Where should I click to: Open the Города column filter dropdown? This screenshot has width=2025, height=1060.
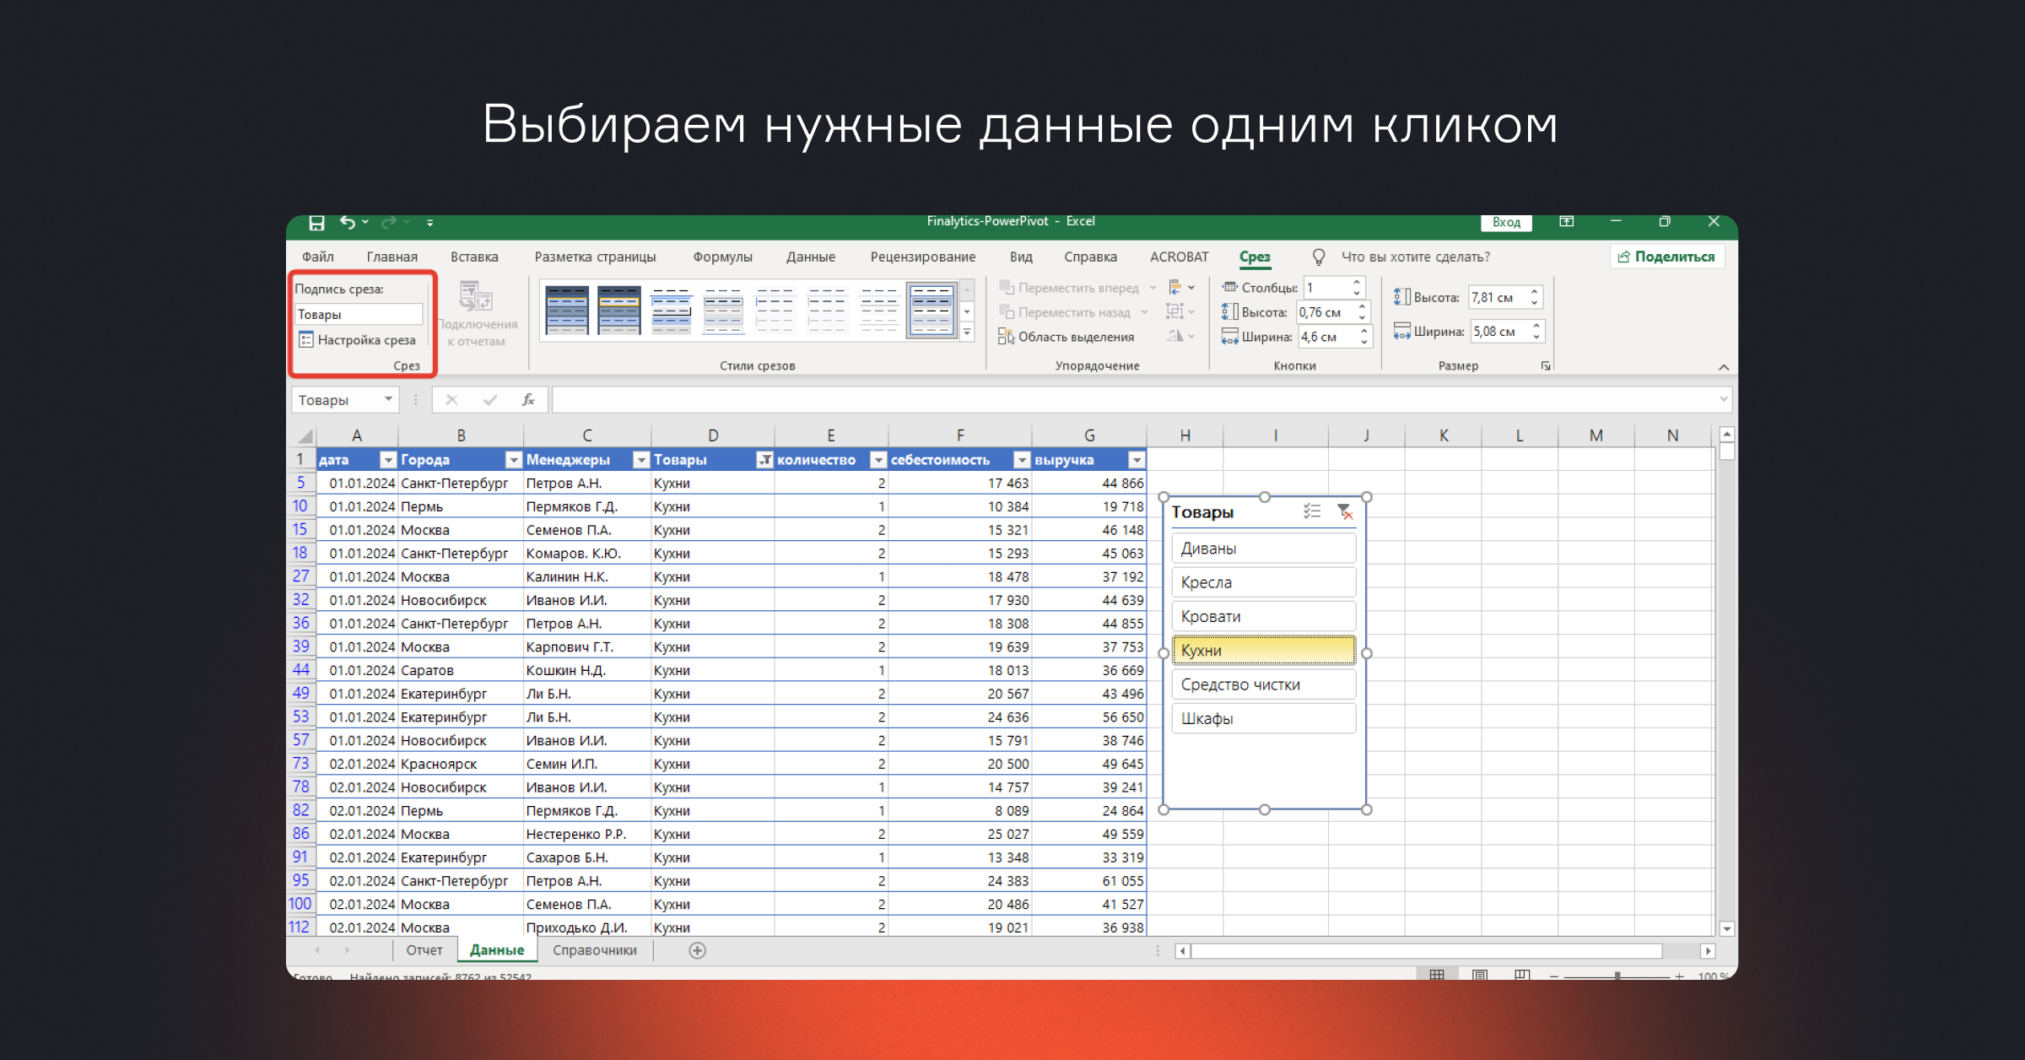coord(513,460)
